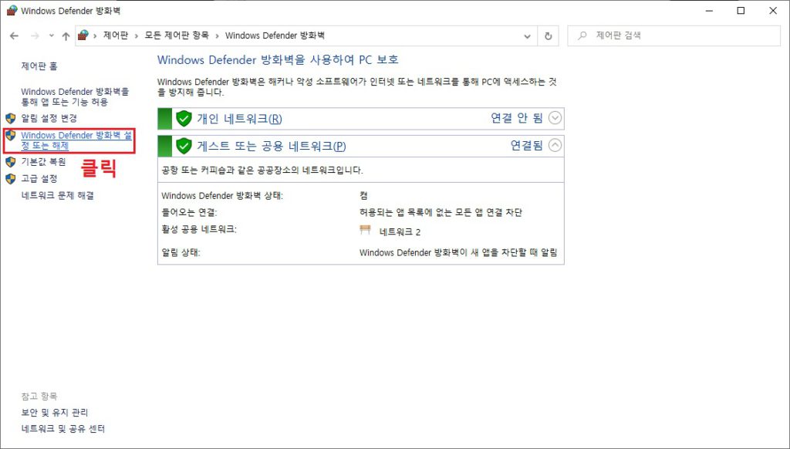Open 네트워크 문제 해결 link
The height and width of the screenshot is (449, 790).
(57, 195)
